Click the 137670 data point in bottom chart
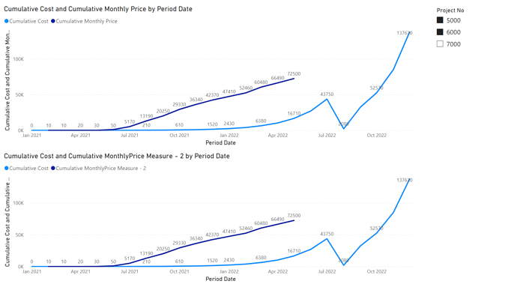The width and height of the screenshot is (517, 287). pos(410,180)
